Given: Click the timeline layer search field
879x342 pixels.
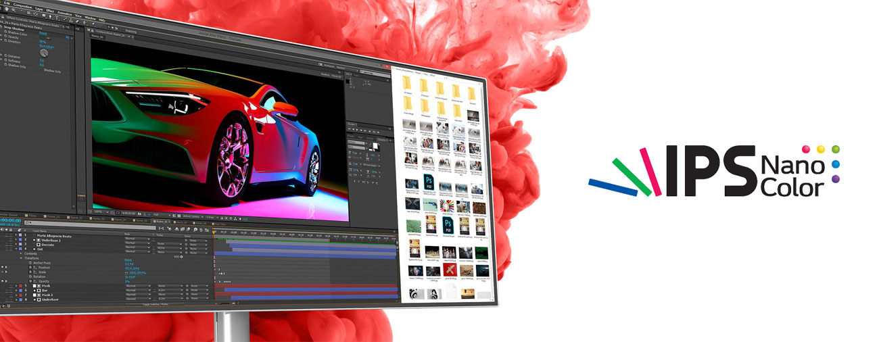Looking at the screenshot, I should pyautogui.click(x=90, y=224).
